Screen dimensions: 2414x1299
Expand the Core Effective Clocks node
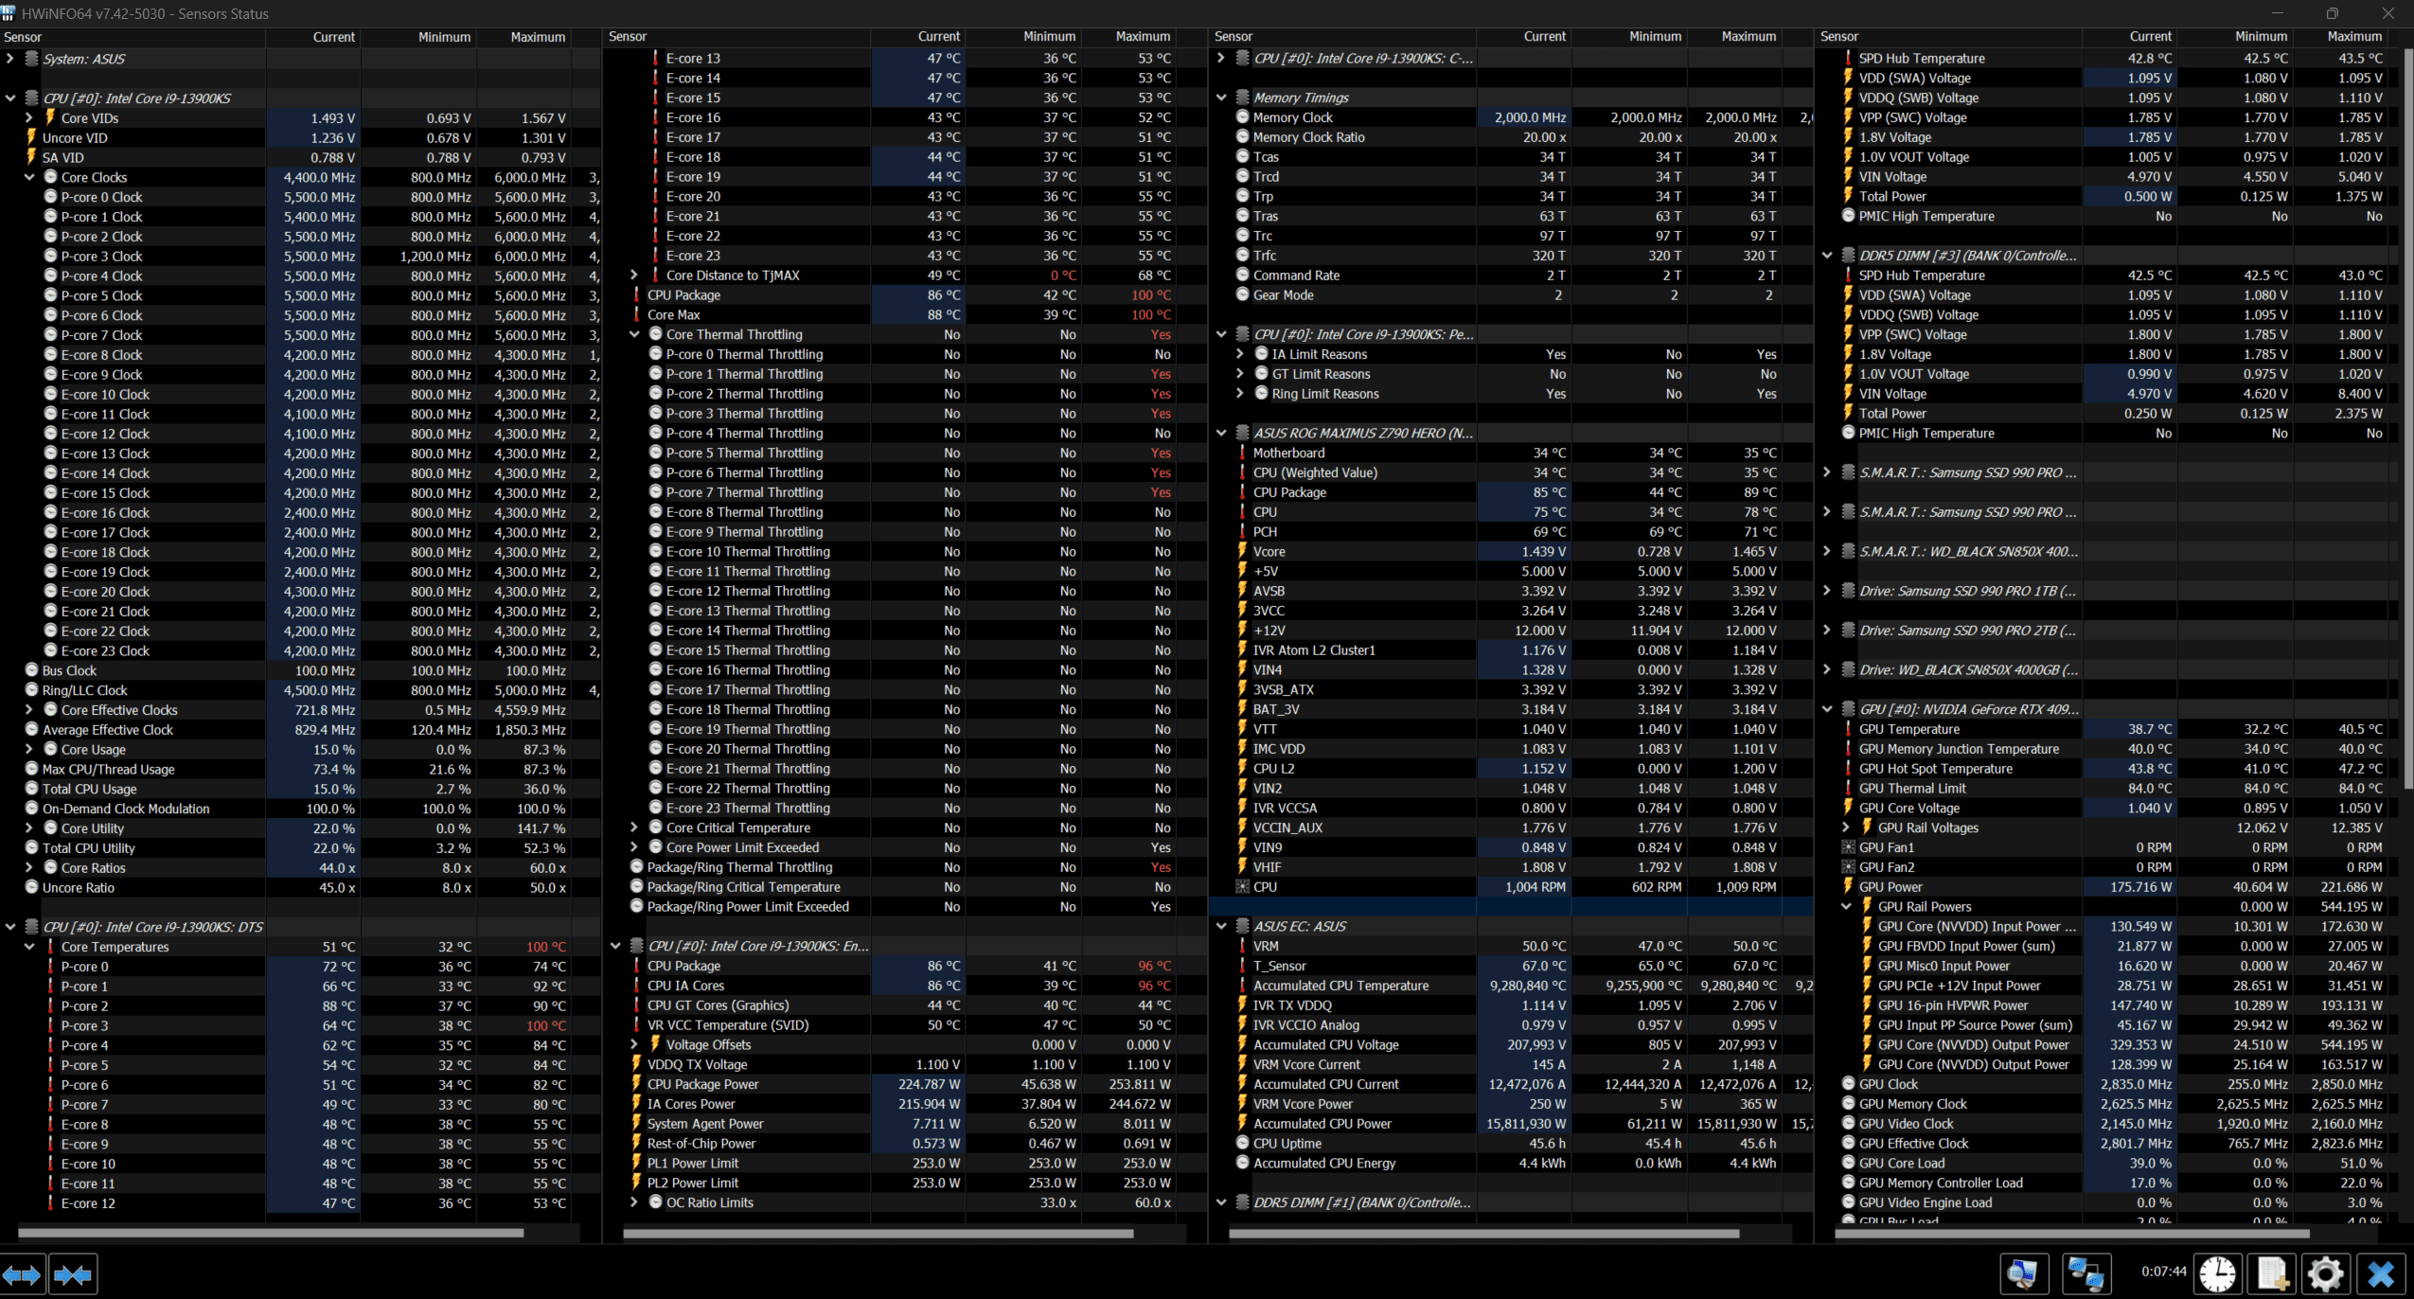click(29, 710)
